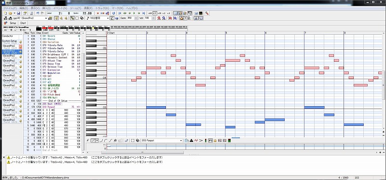Select the 091 Reverb event row
This screenshot has width=386, height=180.
52,36
